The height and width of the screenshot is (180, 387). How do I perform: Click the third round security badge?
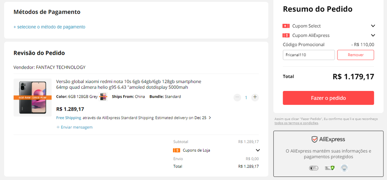point(344,168)
